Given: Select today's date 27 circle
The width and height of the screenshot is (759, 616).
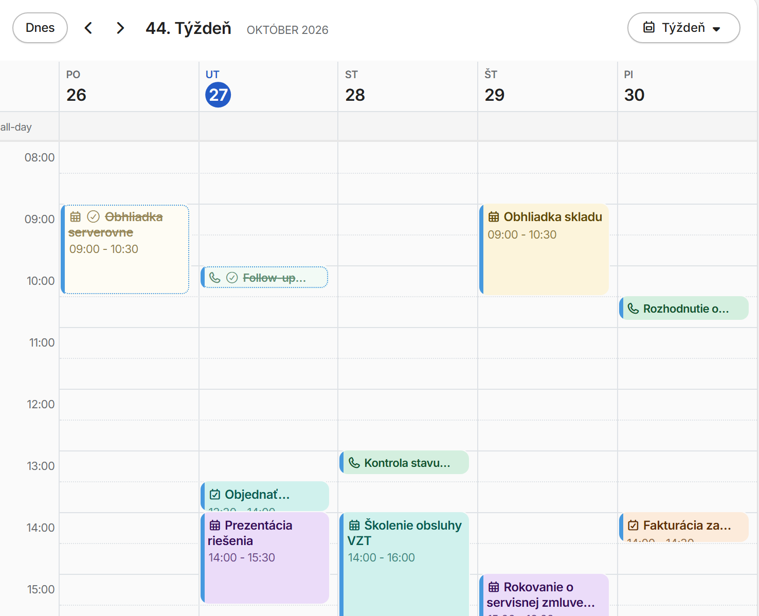Looking at the screenshot, I should (218, 95).
